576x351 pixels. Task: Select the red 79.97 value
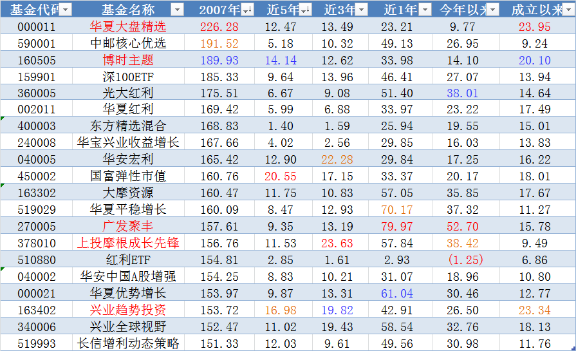(x=396, y=227)
